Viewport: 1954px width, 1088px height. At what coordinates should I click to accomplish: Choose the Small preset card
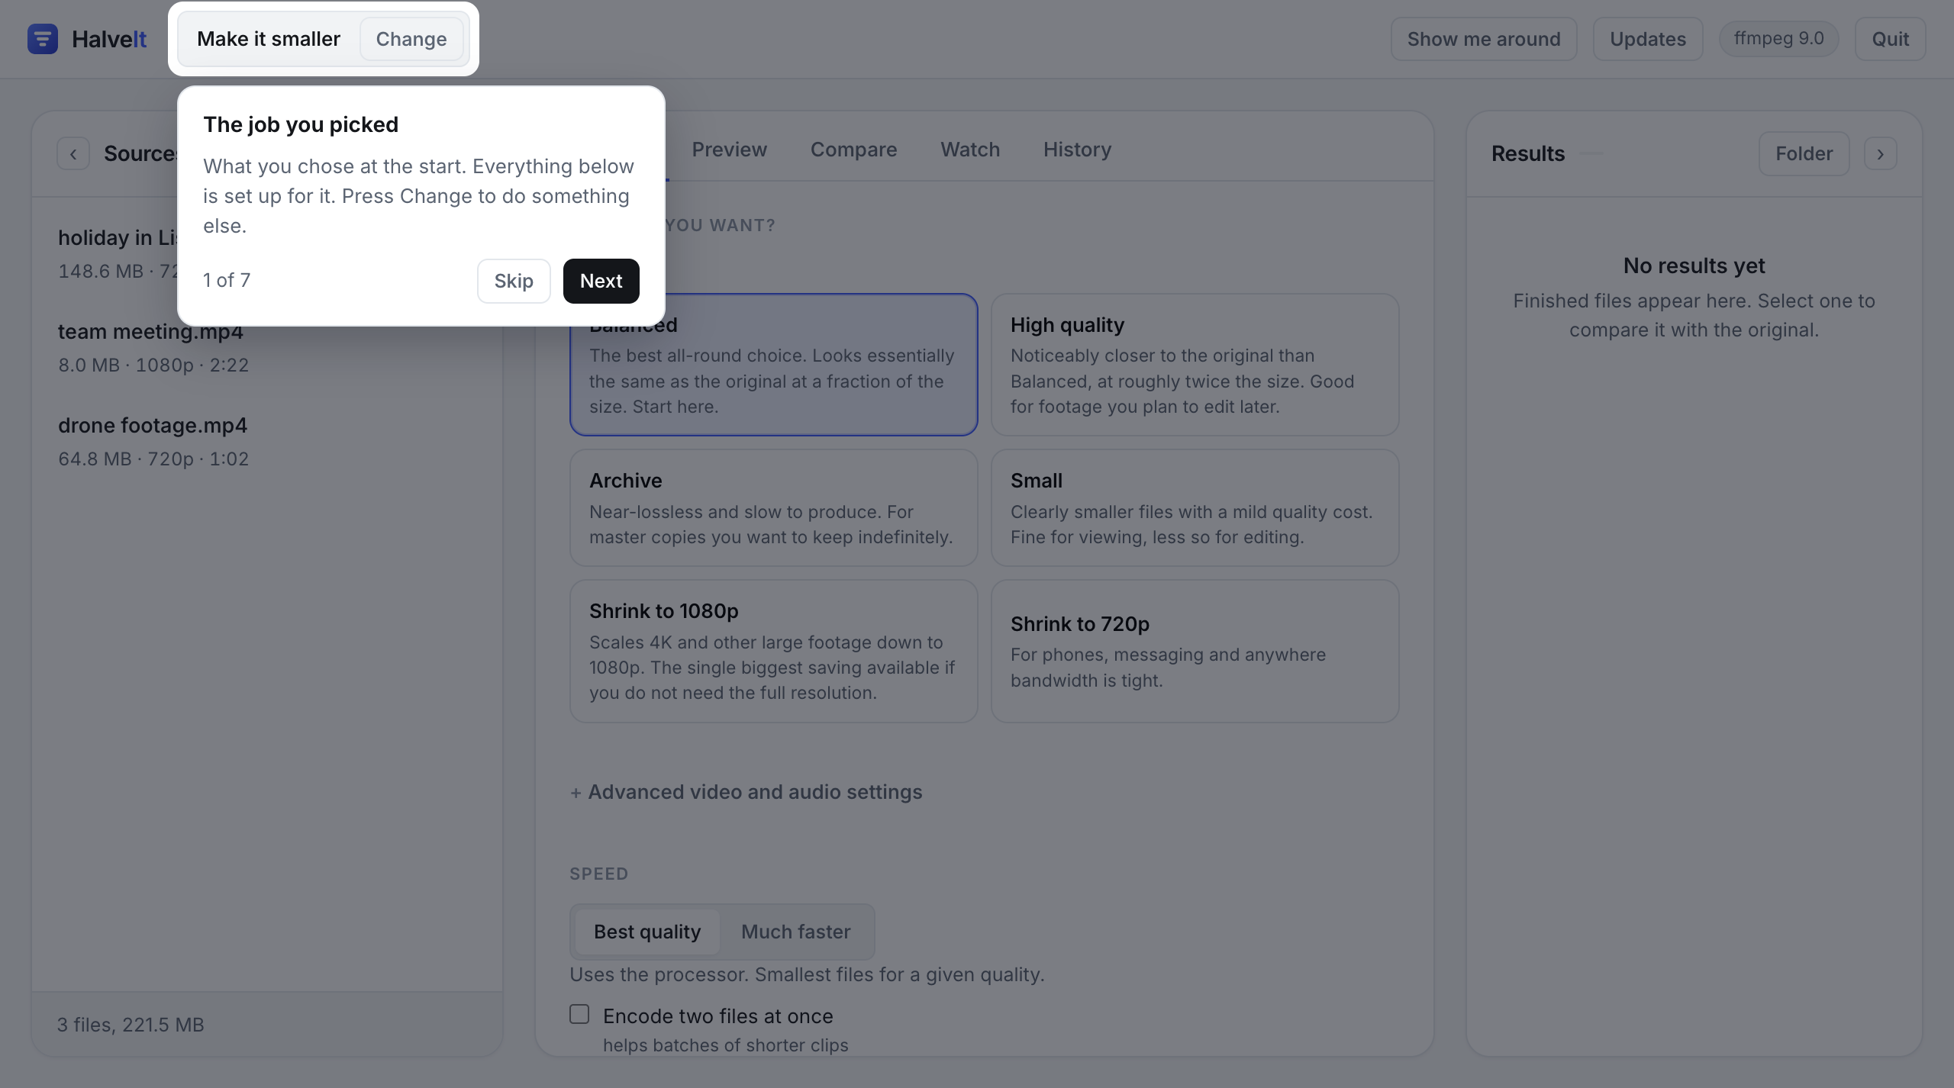[1195, 507]
